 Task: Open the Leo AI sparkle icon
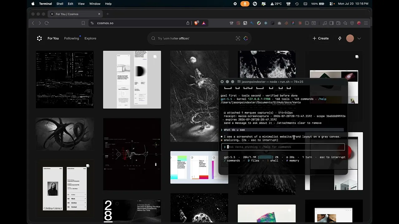click(x=345, y=23)
